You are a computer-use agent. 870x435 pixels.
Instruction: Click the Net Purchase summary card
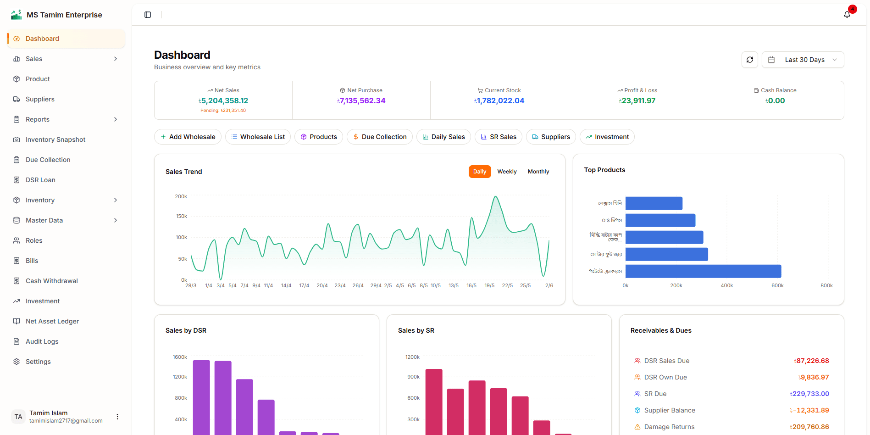361,100
